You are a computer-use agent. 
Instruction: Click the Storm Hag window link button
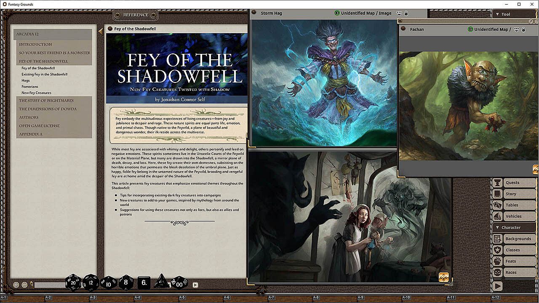(254, 13)
